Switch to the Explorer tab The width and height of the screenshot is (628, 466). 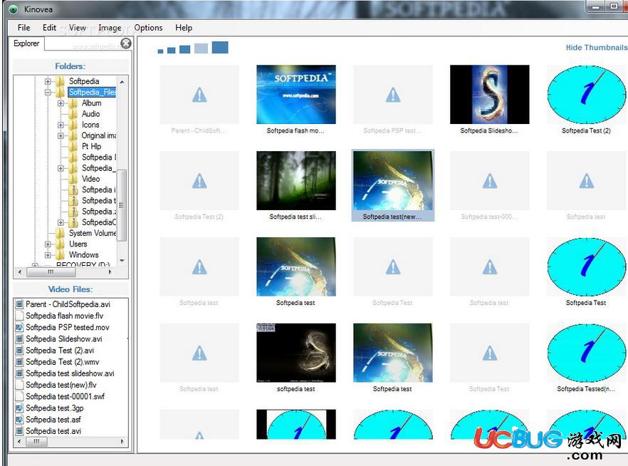pyautogui.click(x=26, y=43)
